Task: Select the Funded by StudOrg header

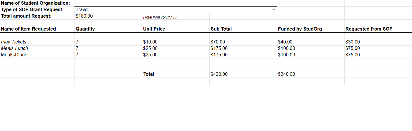Action: coord(311,29)
